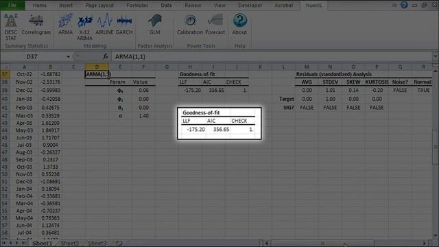
Task: Switch to the Sheet3 tab
Action: (x=97, y=244)
